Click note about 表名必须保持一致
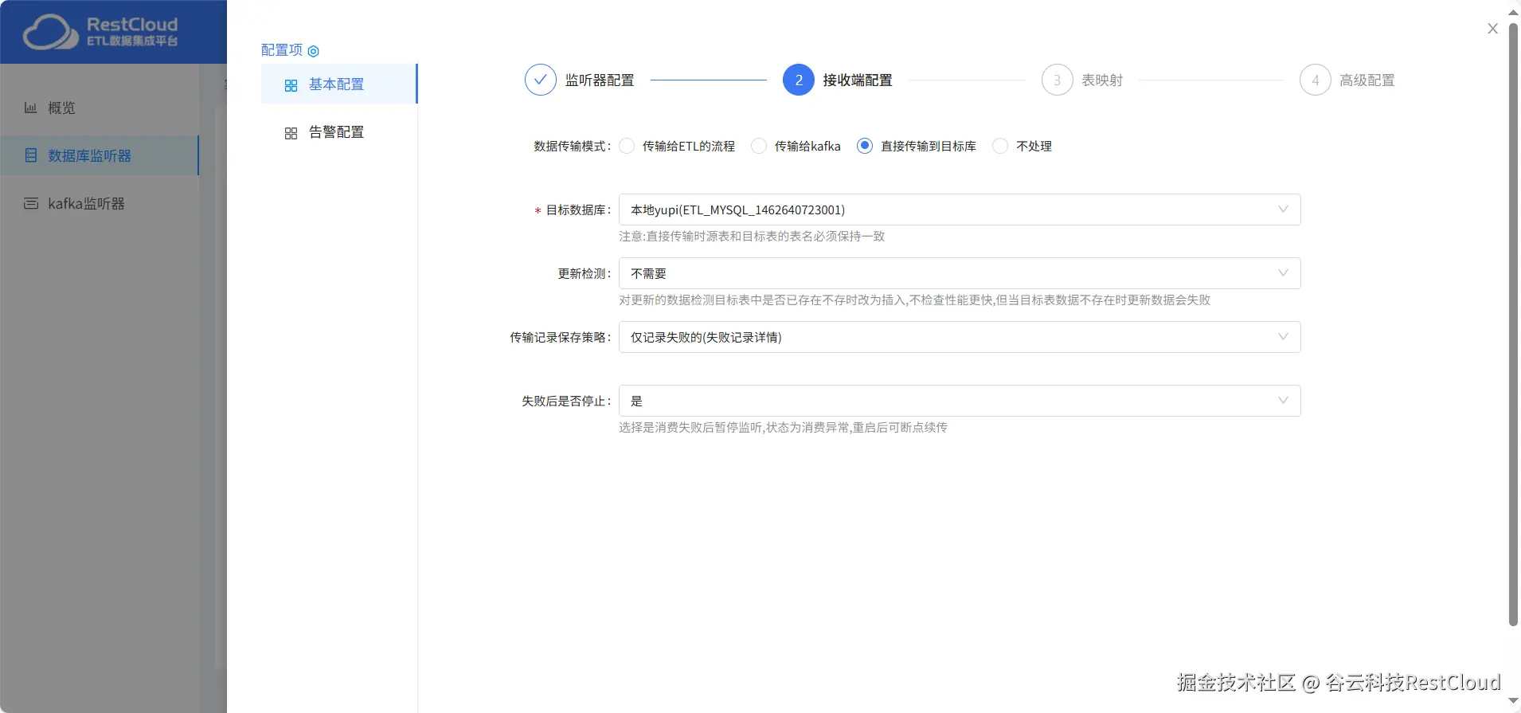Viewport: 1521px width, 713px height. coord(752,237)
